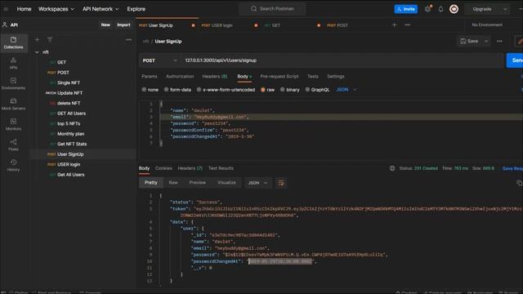Switch to the request Headers tab

[x=214, y=76]
